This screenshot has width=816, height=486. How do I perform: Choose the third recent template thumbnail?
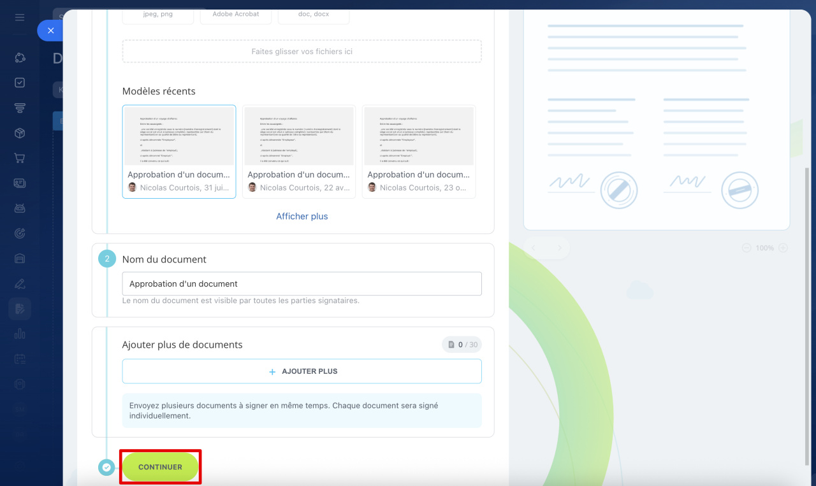point(419,152)
